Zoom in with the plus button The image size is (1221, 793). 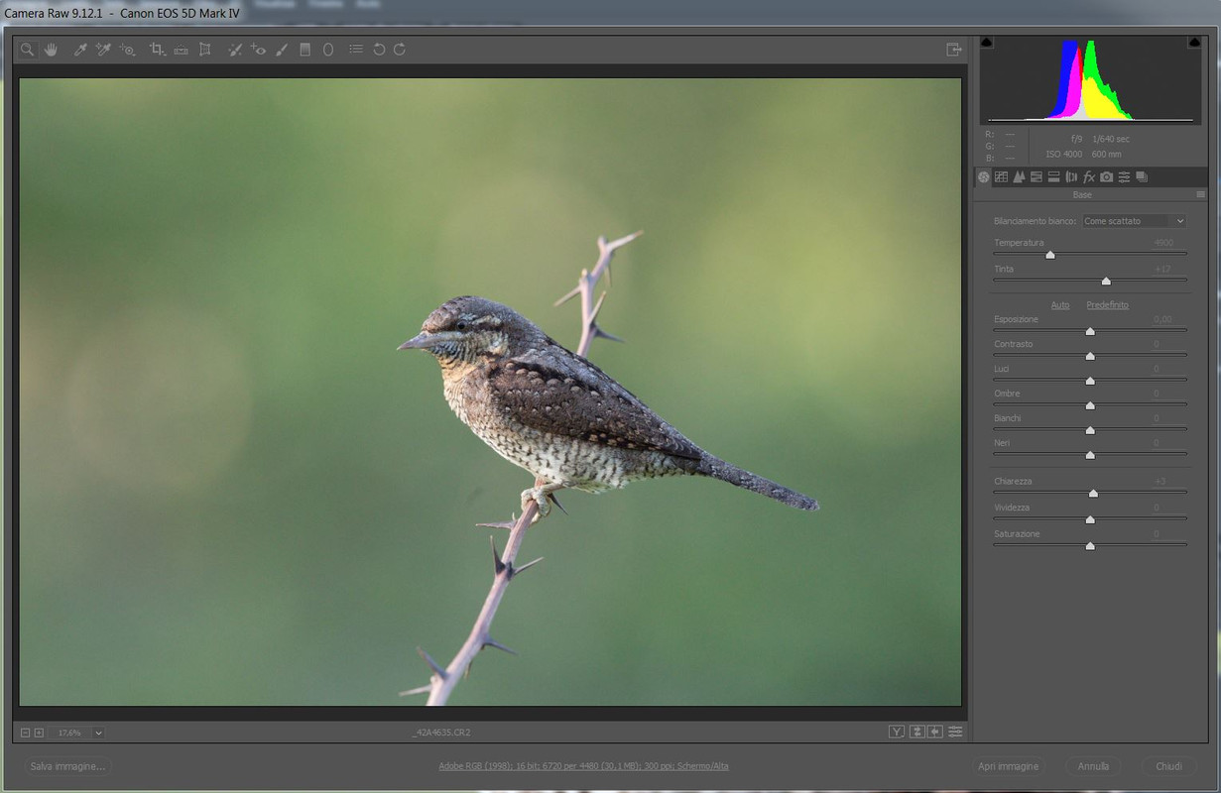39,733
